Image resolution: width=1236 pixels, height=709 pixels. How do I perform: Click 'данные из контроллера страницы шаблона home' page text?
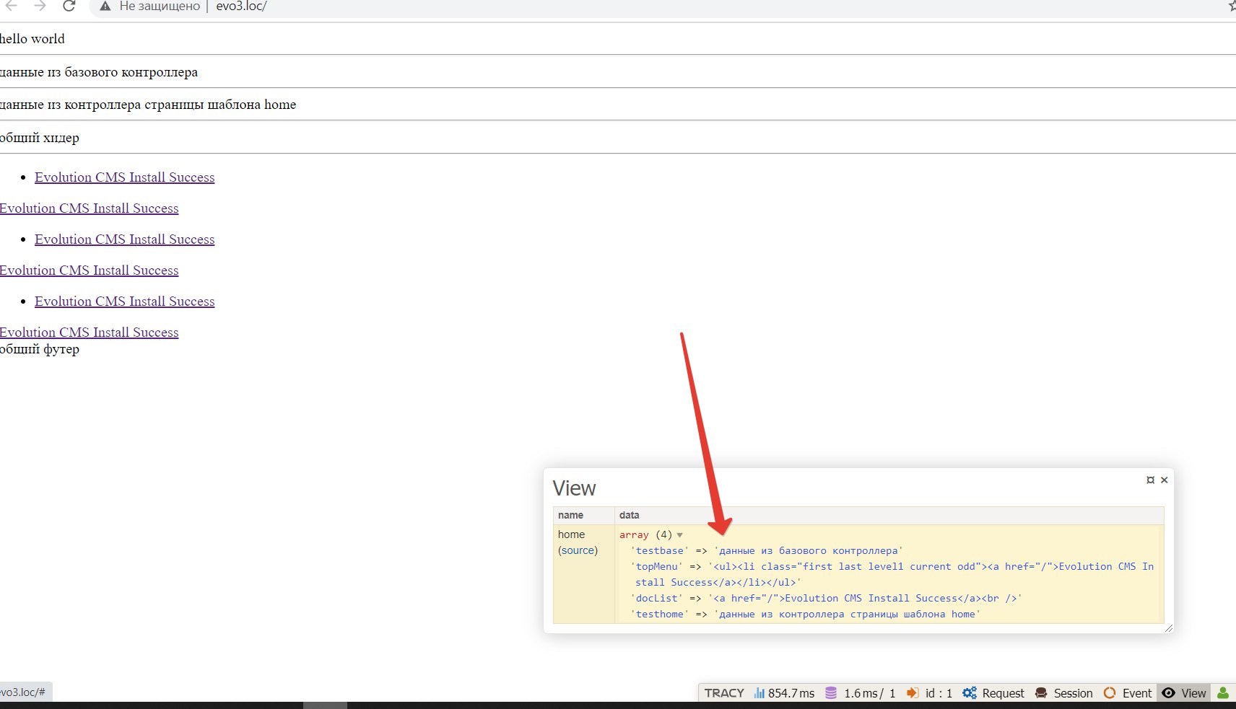147,105
